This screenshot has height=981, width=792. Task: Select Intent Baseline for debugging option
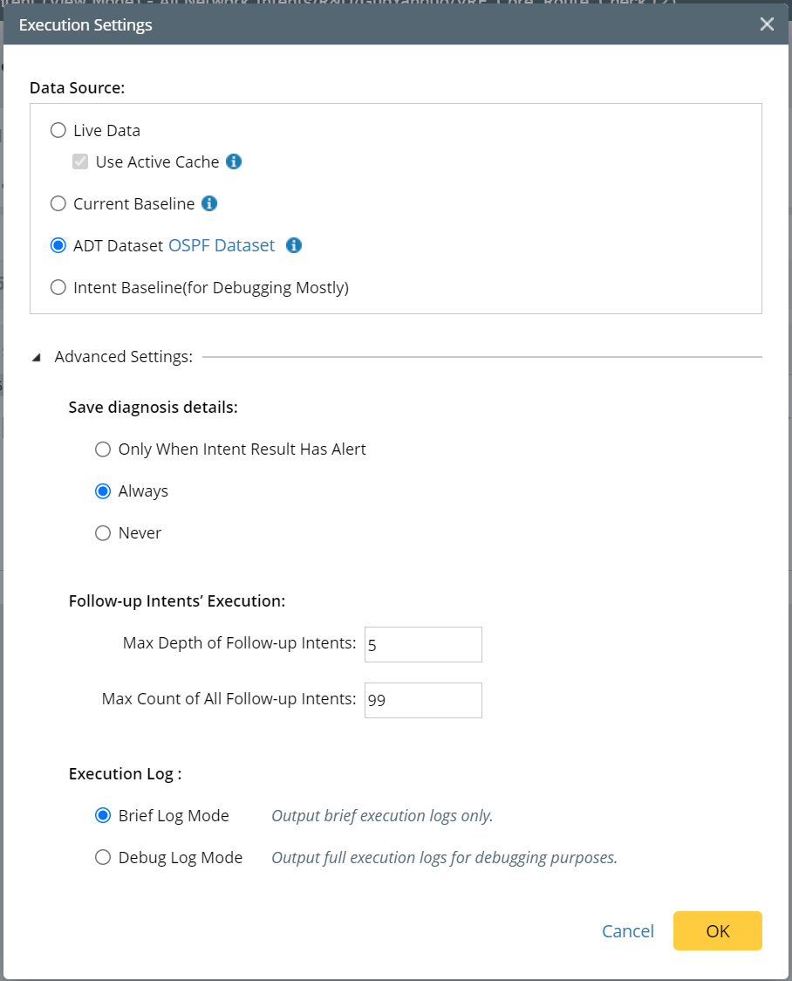pos(58,287)
